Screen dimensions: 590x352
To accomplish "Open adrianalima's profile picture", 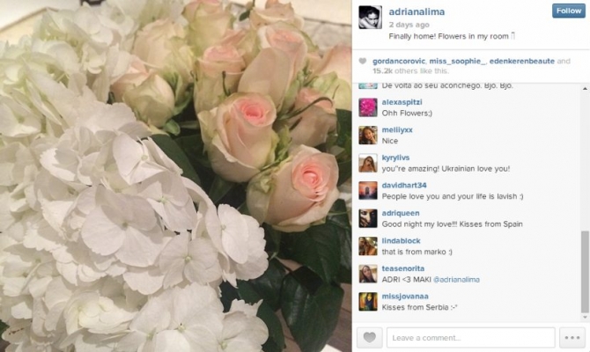I will [x=370, y=18].
